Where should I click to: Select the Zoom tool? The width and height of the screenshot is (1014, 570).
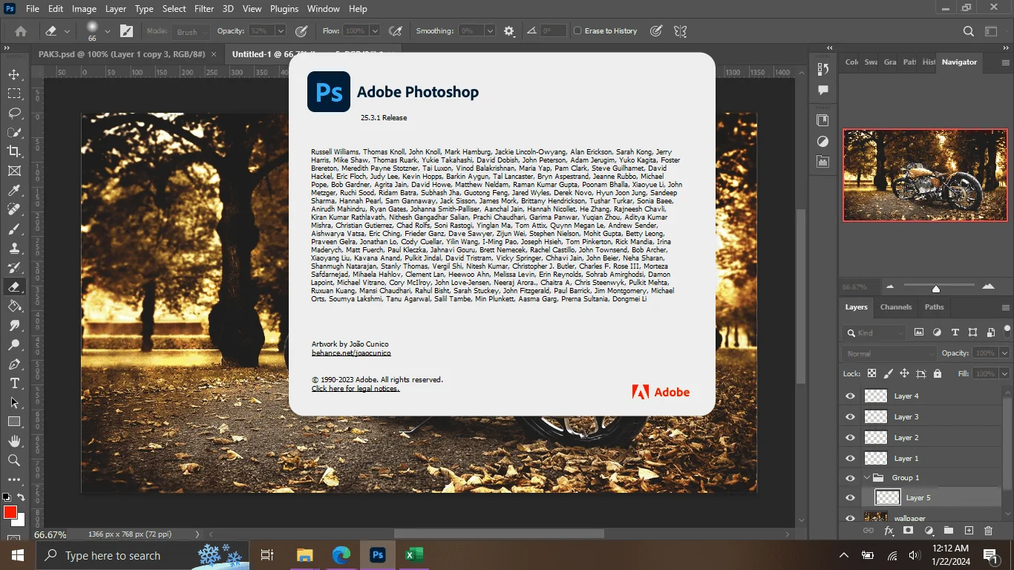(14, 461)
